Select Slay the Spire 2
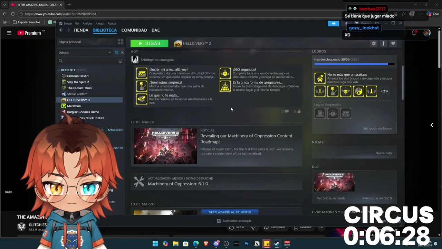Screen dimensions: 442x249 [78, 82]
